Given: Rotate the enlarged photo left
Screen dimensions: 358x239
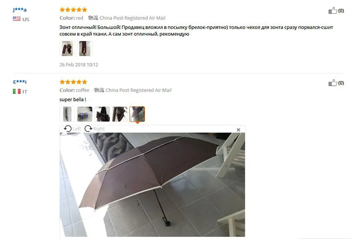Looking at the screenshot, I should (x=72, y=129).
